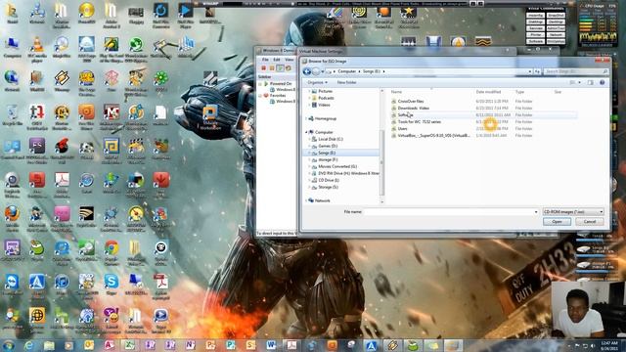The image size is (626, 352).
Task: Launch VLC media player desktop icon
Action: point(37,50)
